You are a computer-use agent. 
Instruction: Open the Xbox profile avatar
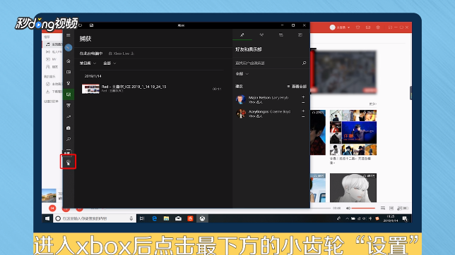pos(69,47)
